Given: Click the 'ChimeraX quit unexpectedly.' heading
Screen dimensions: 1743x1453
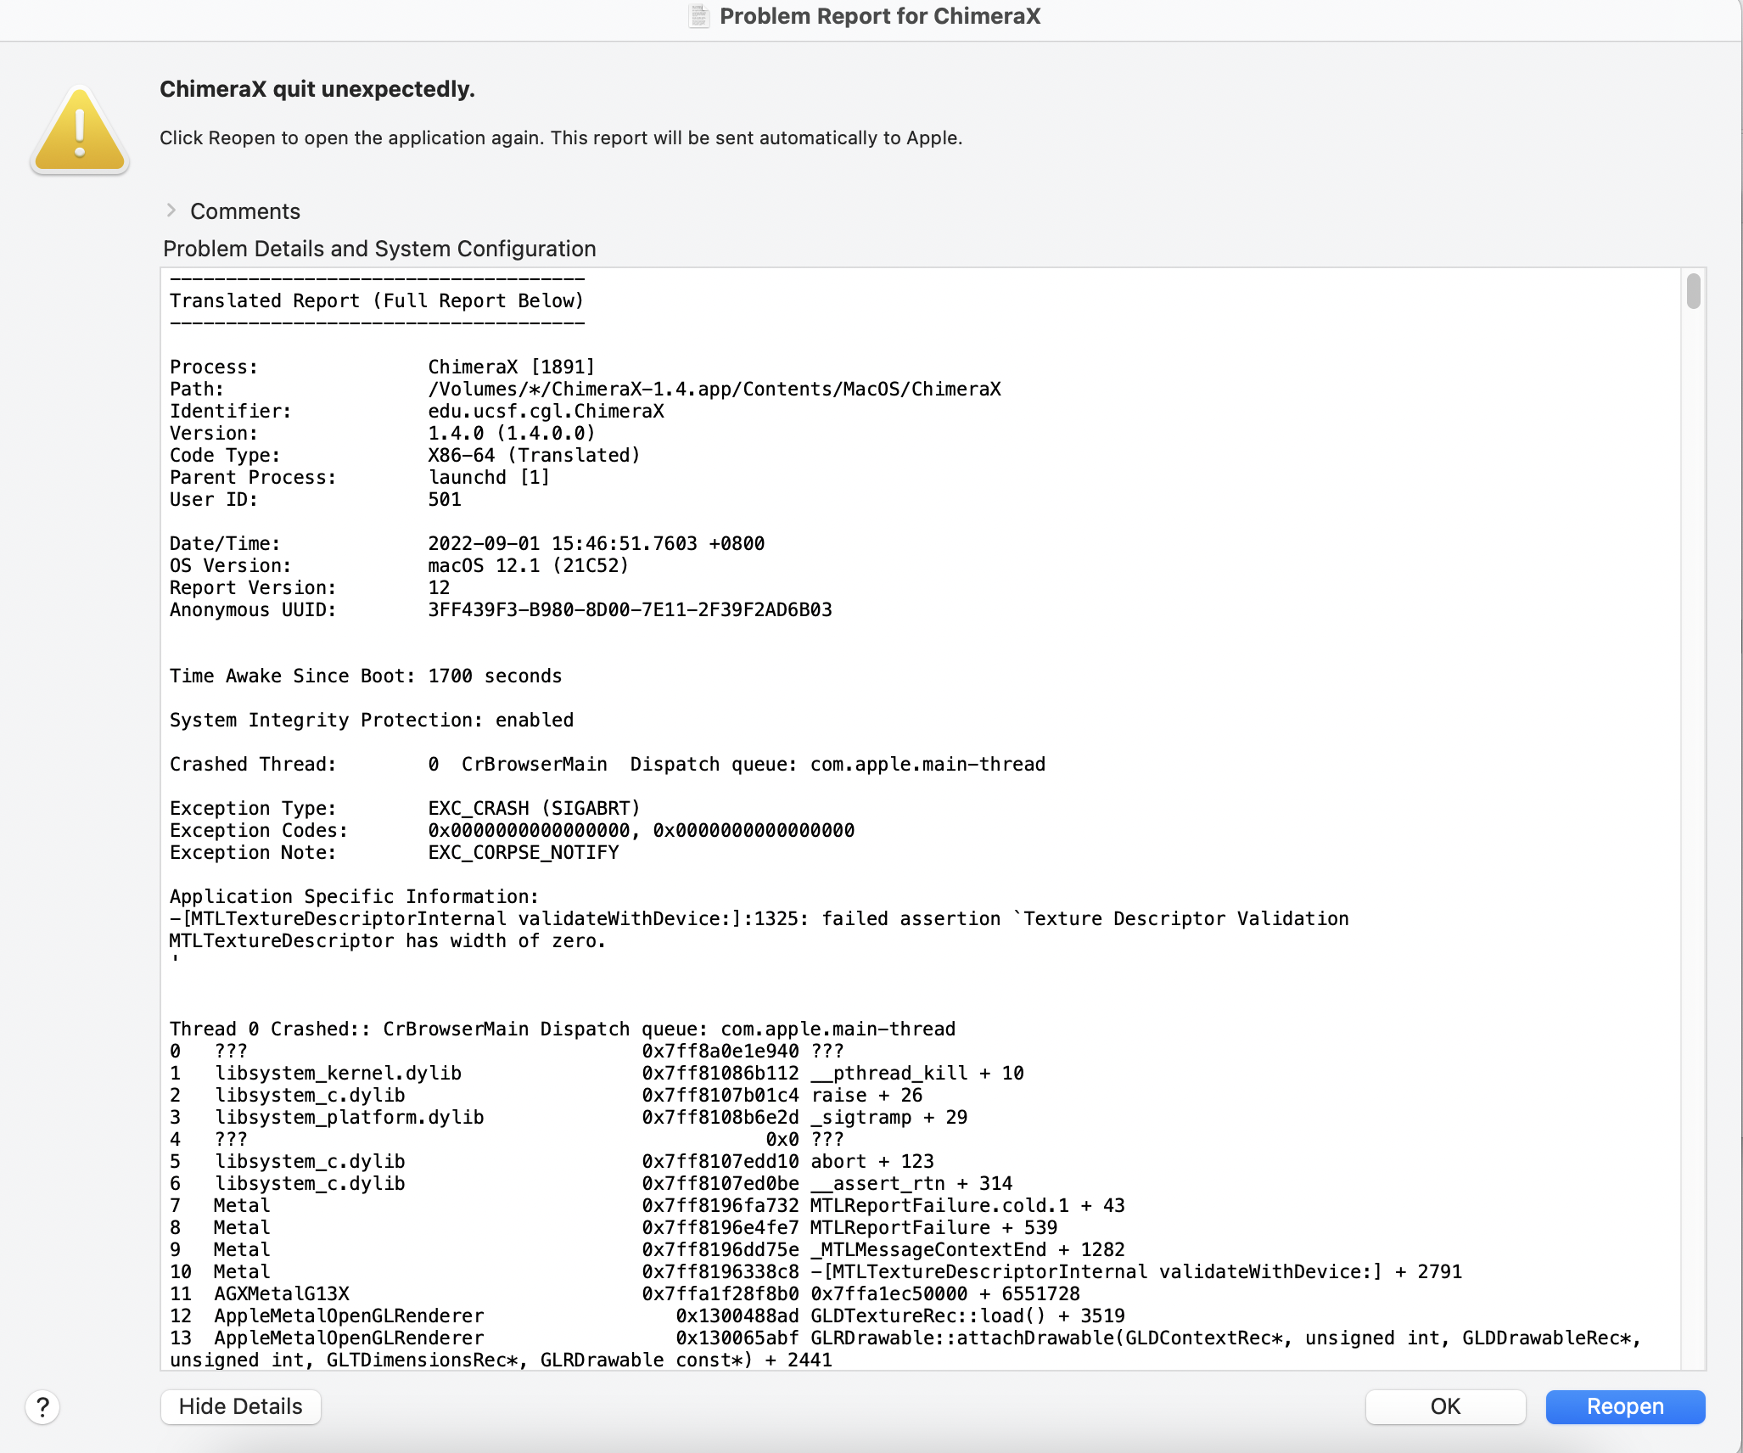Looking at the screenshot, I should [x=317, y=89].
